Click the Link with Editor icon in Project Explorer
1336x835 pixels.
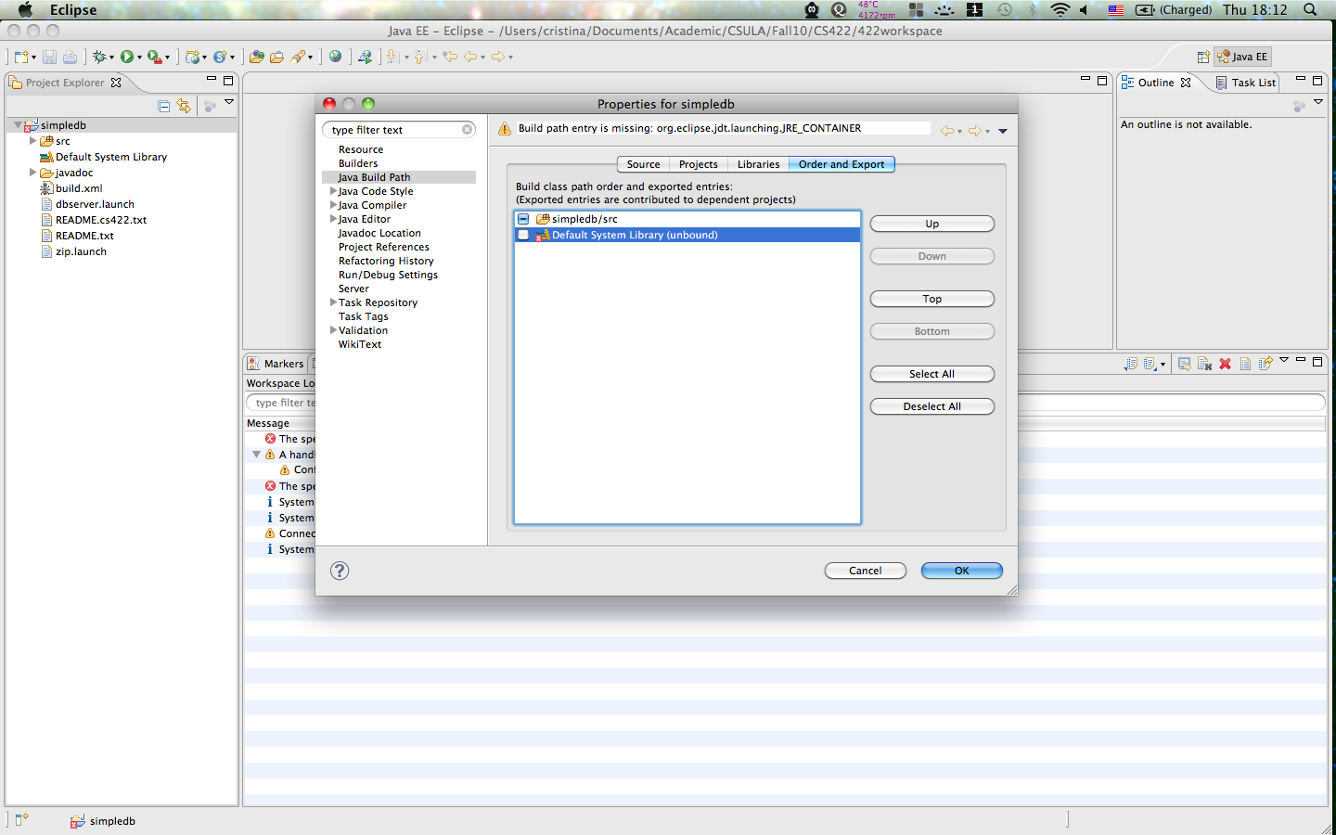coord(184,106)
